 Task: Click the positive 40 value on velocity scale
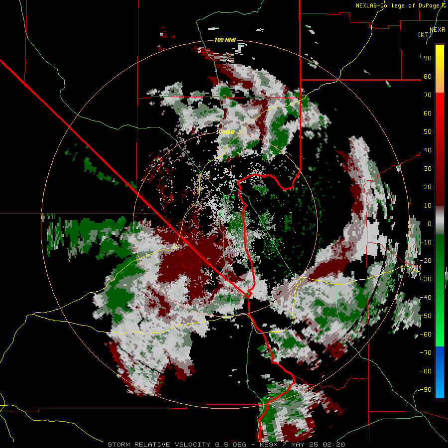click(x=428, y=150)
